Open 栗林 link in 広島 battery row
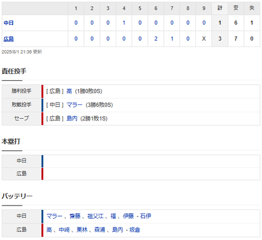Screen dimensions: 262x240 [x=82, y=230]
